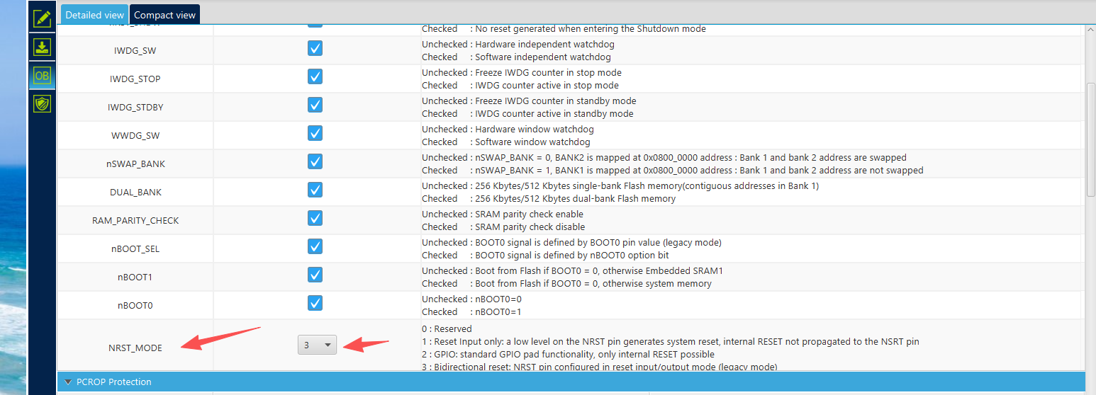Click 'Software window watchdog' description

[x=532, y=142]
